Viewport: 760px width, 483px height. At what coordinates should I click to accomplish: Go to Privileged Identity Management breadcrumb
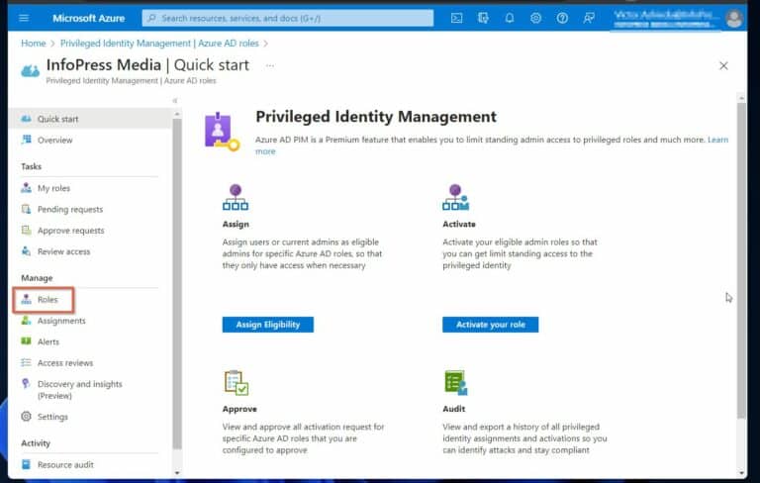coord(159,44)
